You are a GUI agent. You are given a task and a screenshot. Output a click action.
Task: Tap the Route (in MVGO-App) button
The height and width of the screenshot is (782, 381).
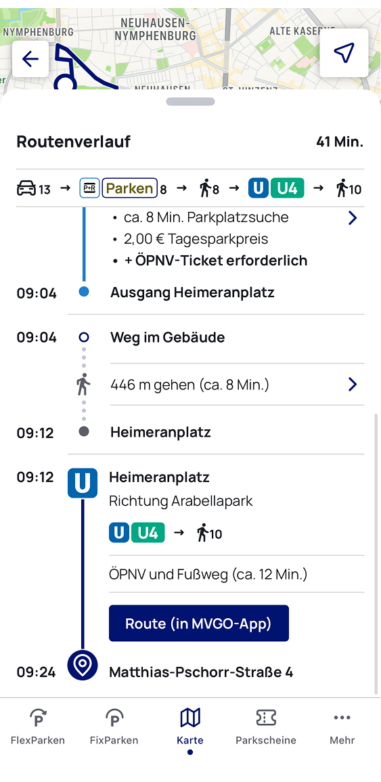[x=199, y=624]
